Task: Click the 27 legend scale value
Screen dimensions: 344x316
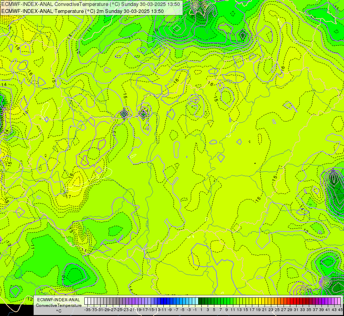Action: pyautogui.click(x=284, y=310)
